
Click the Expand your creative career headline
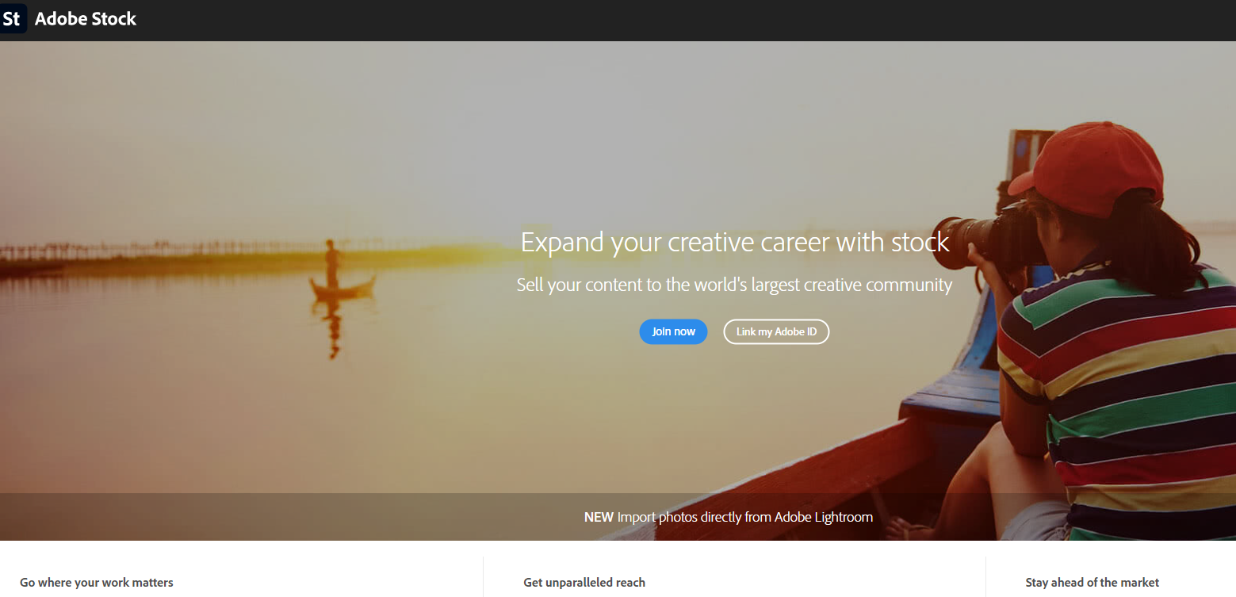tap(735, 242)
